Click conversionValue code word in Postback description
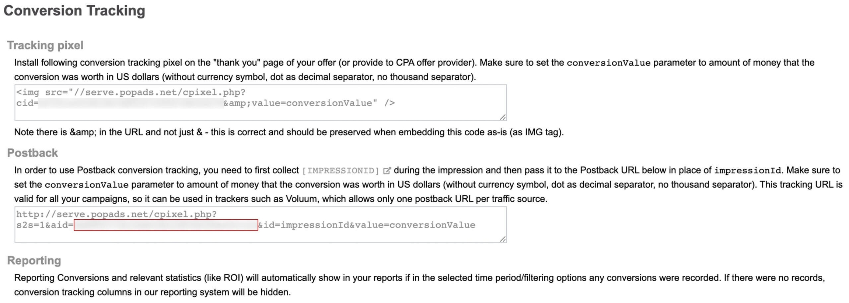 (87, 185)
